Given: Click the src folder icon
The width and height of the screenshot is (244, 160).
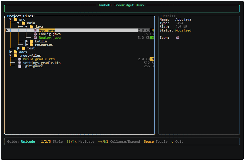Looking at the screenshot, I should pos(15,20).
